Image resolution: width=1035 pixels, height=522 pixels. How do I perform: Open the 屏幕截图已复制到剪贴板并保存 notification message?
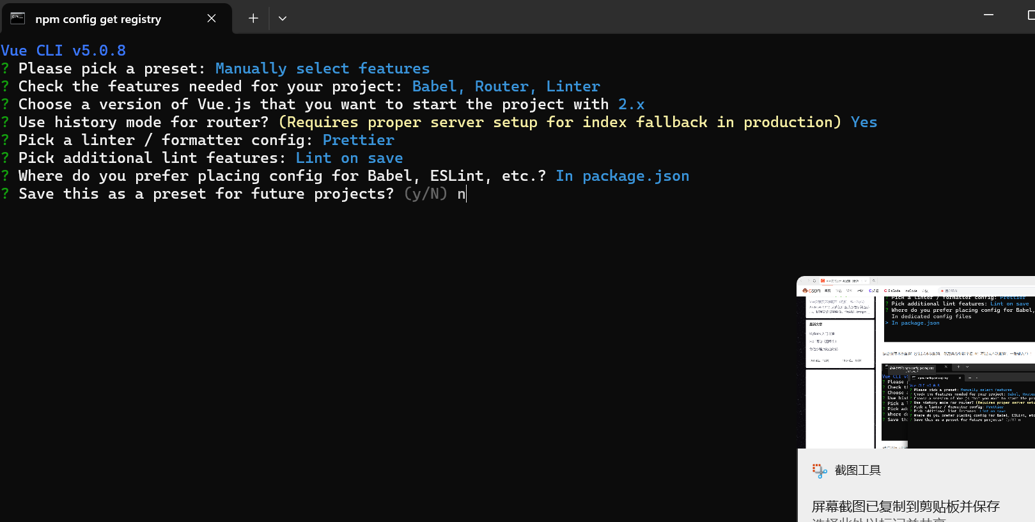click(905, 507)
